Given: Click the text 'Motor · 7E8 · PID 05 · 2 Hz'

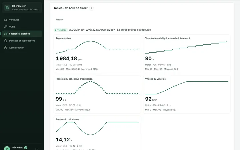Looking at the screenshot, I should 158,65.
